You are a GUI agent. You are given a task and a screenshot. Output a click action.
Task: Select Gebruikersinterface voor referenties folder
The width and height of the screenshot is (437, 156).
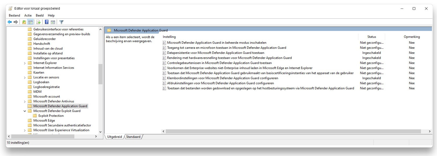click(58, 29)
